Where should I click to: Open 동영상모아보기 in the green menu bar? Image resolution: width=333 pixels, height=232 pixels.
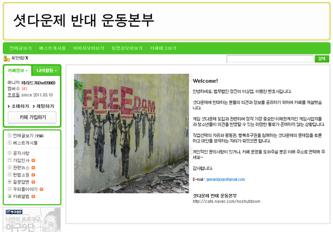tap(127, 48)
